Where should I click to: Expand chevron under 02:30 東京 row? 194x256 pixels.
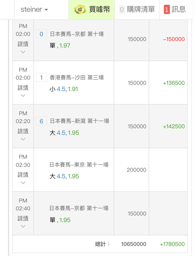click(x=23, y=183)
